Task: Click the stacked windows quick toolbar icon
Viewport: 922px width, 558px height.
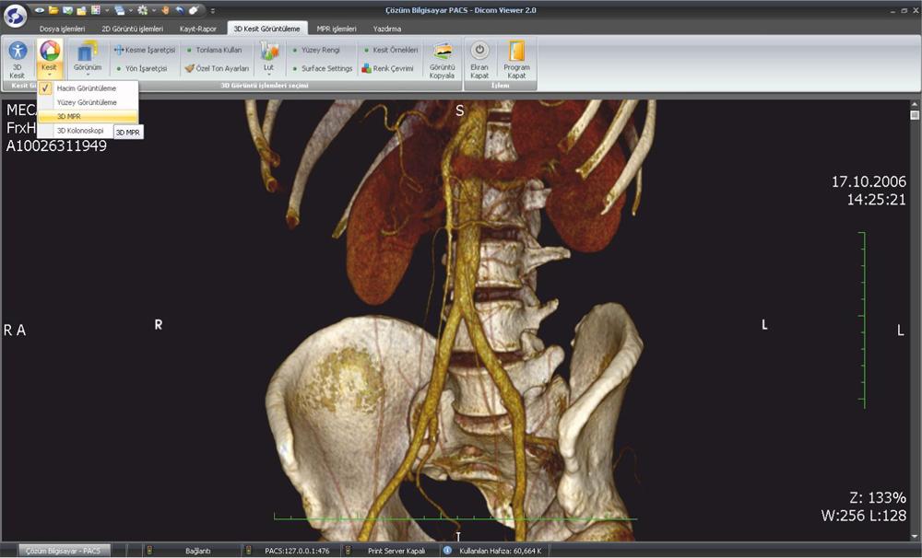Action: tap(119, 10)
